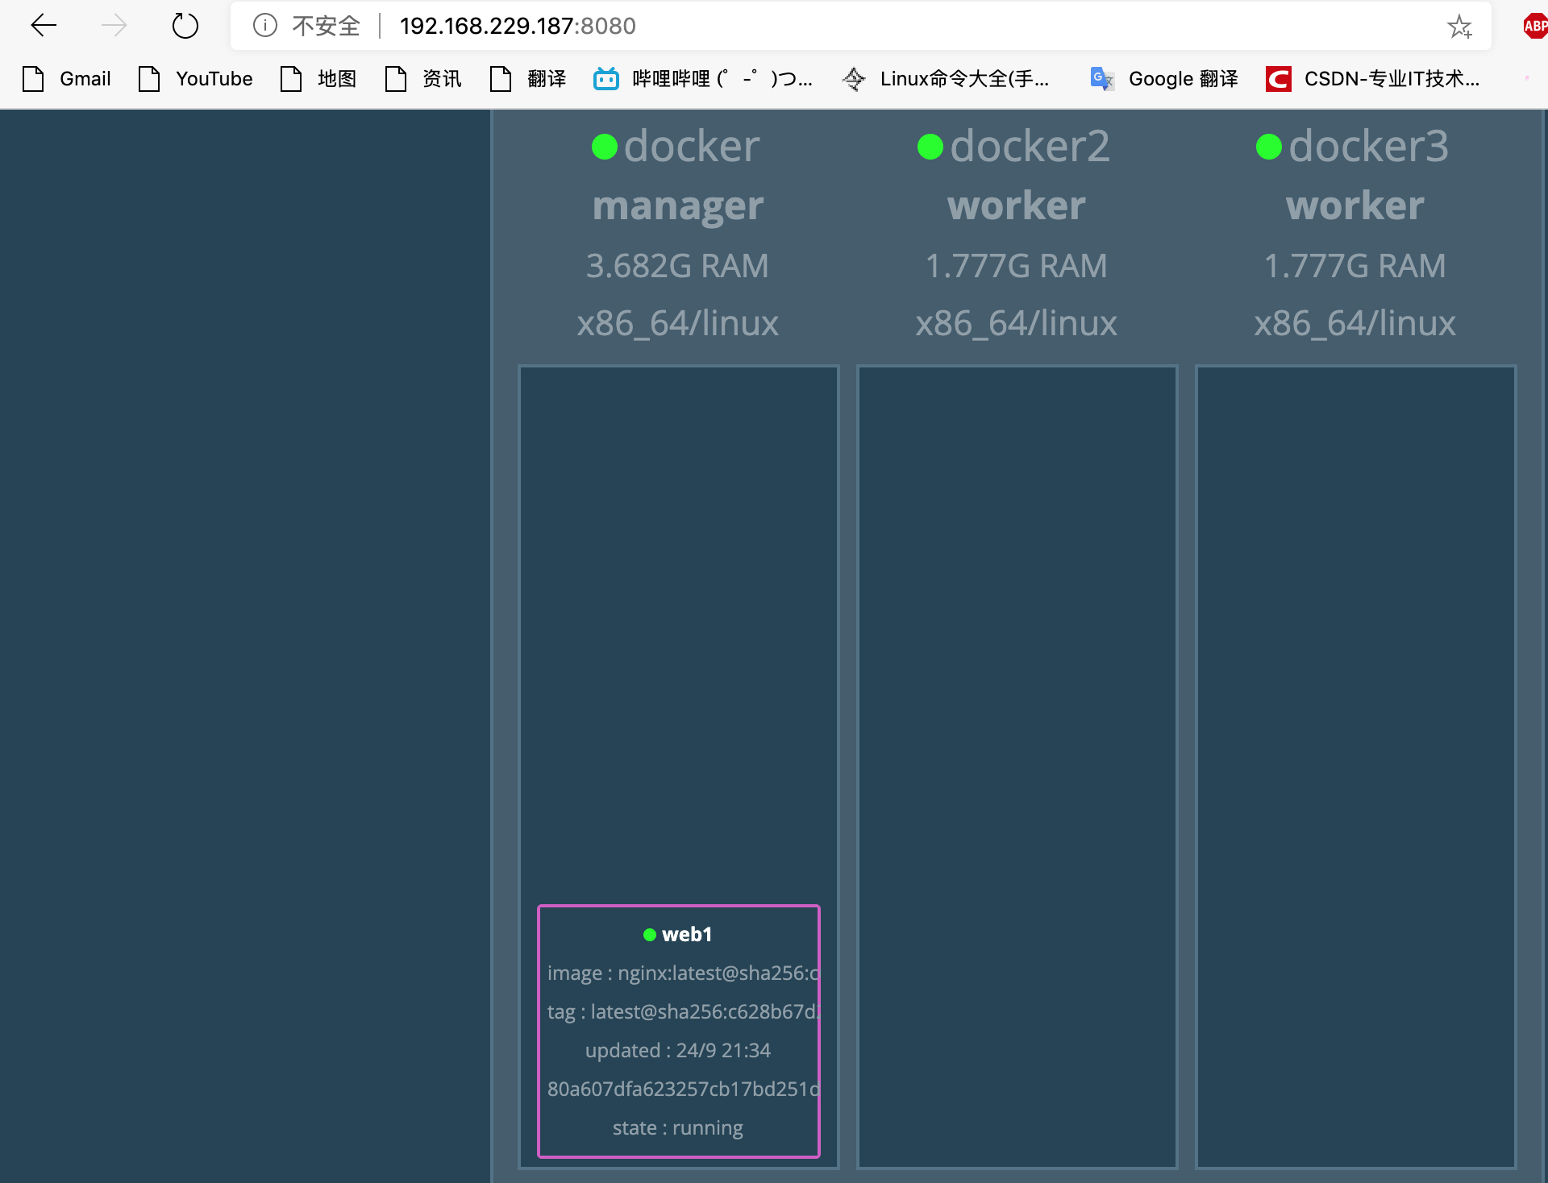Click the empty docker3 node container area
1548x1183 pixels.
(1355, 766)
